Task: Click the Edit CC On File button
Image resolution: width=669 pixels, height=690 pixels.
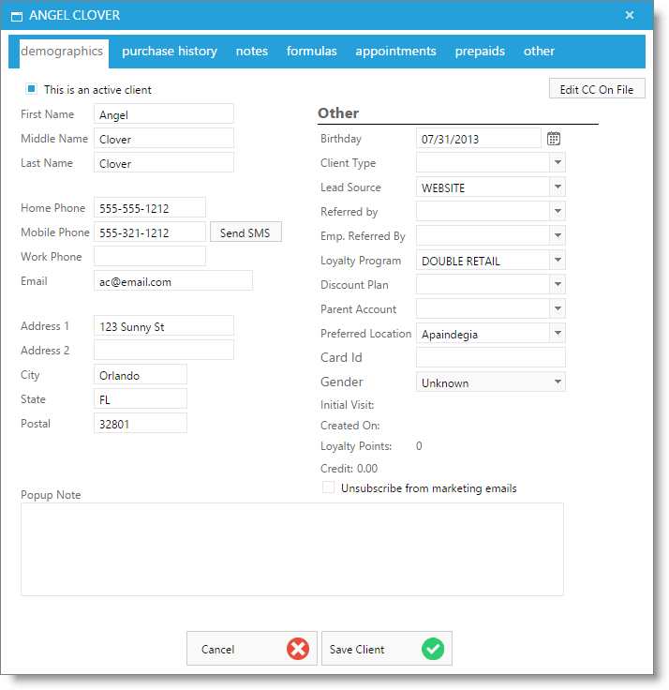Action: pyautogui.click(x=596, y=90)
